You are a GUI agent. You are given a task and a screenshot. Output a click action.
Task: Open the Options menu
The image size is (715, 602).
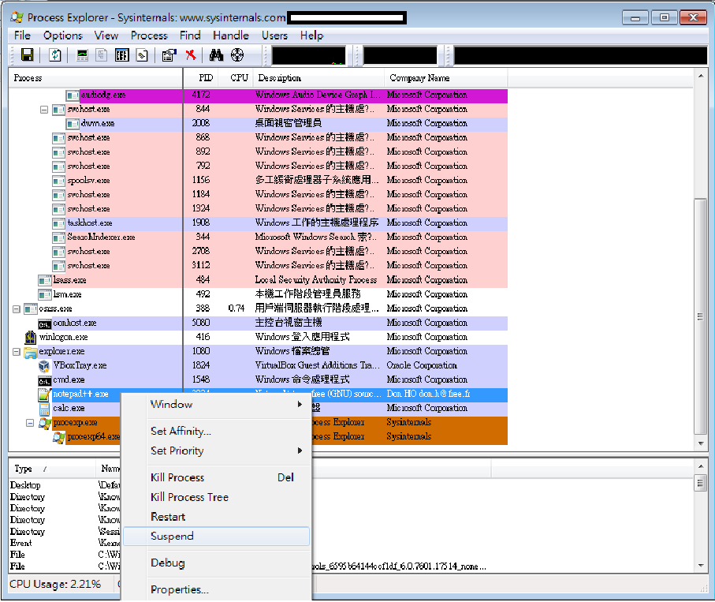[63, 36]
